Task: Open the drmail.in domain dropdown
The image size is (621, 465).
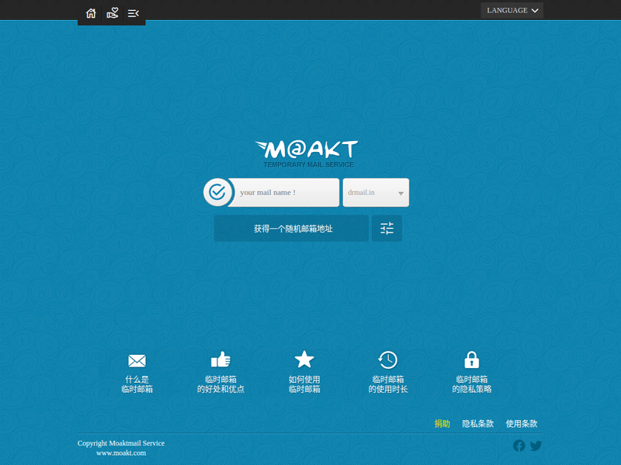Action: 376,192
